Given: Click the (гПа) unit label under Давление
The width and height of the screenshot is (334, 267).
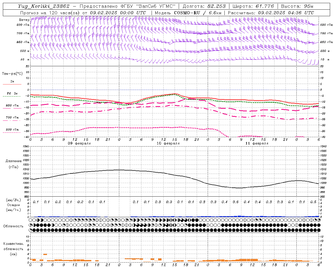Looking at the screenshot, I should 14,167.
